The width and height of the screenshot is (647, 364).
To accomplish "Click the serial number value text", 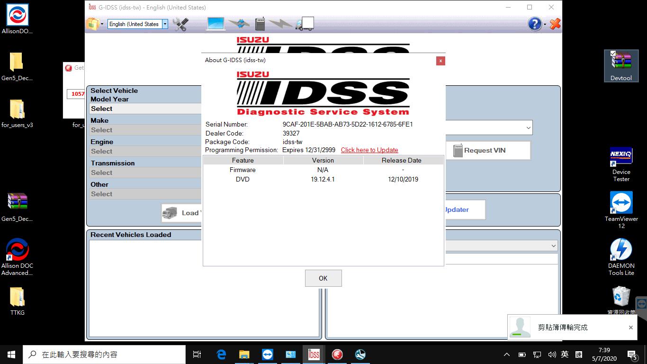I will click(348, 124).
